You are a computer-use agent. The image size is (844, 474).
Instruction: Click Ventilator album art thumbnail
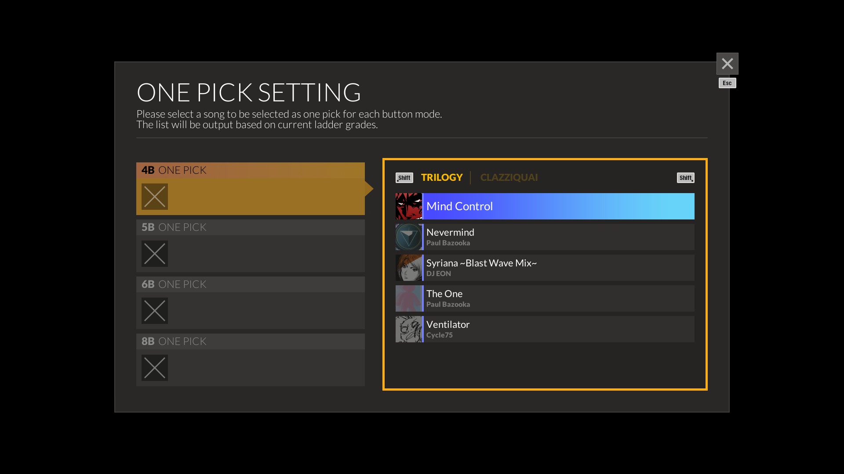click(408, 329)
